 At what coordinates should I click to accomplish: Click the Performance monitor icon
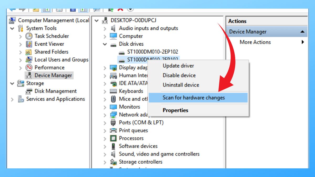[29, 68]
